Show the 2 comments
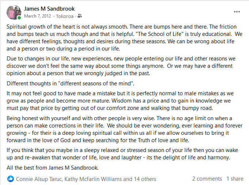 click(x=207, y=179)
